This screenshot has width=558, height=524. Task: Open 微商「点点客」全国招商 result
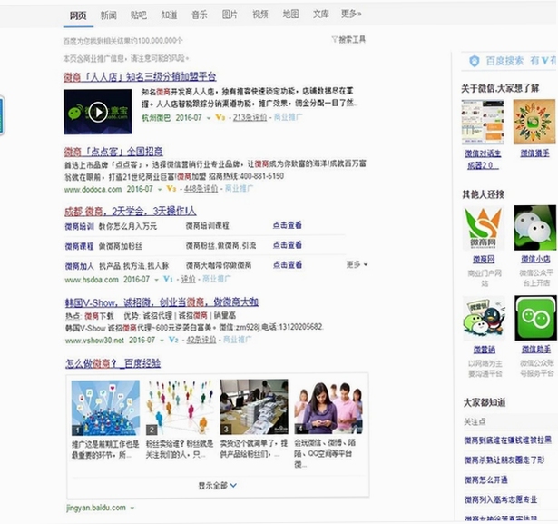[113, 152]
